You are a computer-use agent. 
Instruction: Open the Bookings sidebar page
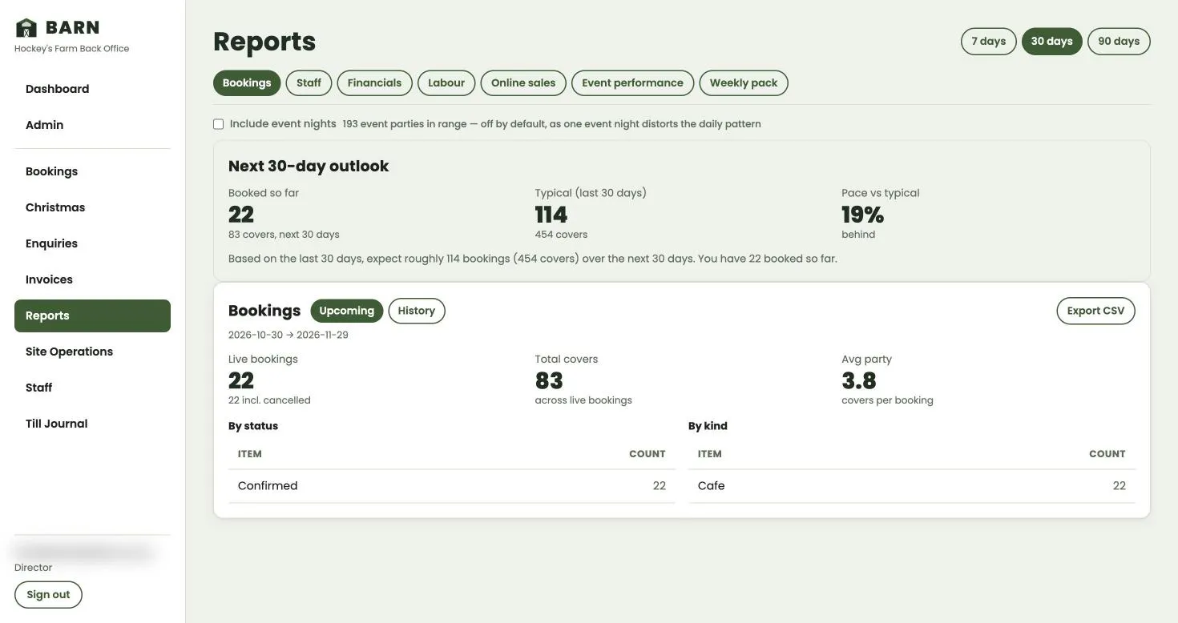point(92,171)
